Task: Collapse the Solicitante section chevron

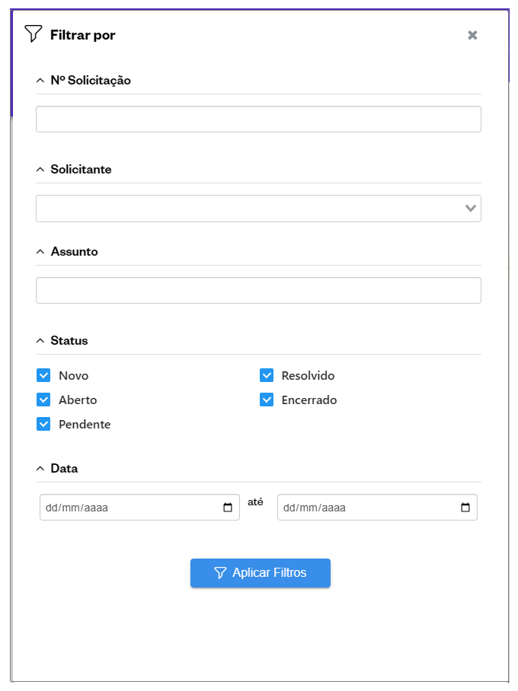Action: 40,170
